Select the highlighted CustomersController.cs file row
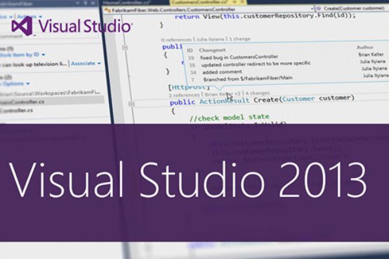The height and width of the screenshot is (259, 389). (52, 102)
